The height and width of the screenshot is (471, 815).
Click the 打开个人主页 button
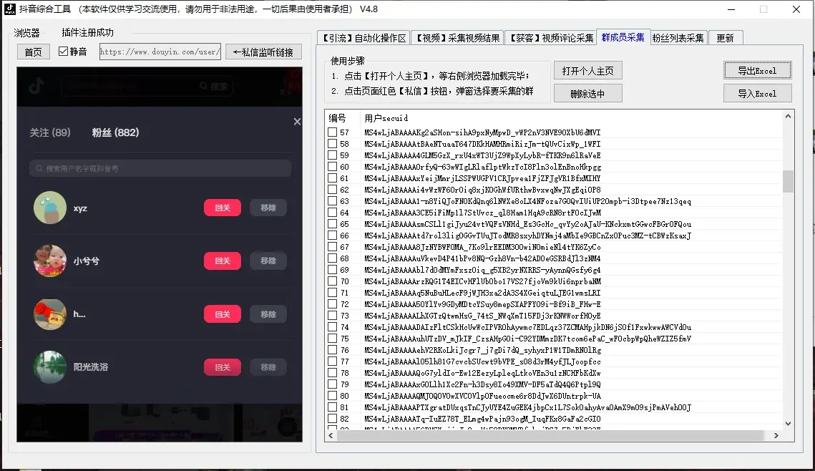coord(588,71)
